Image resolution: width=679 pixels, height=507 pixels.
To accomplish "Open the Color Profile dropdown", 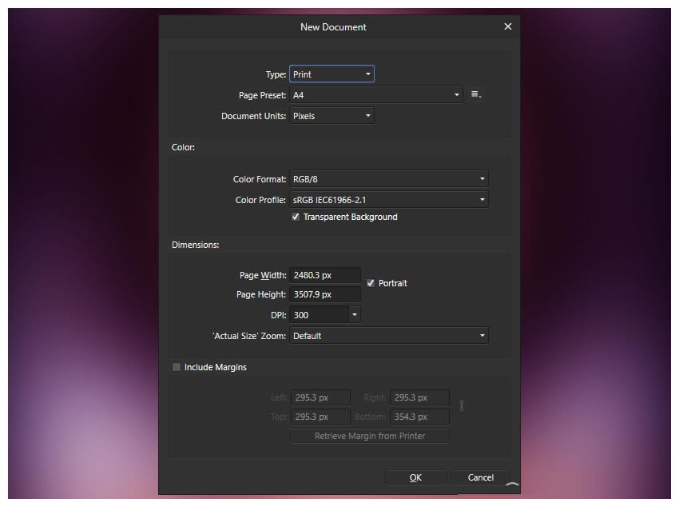I will tap(389, 199).
